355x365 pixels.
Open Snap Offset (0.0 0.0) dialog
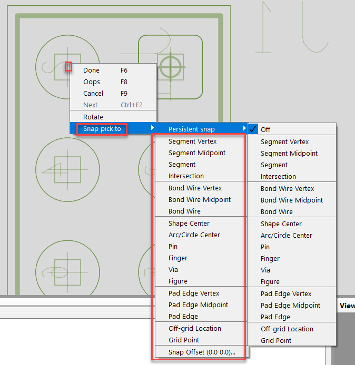click(202, 352)
